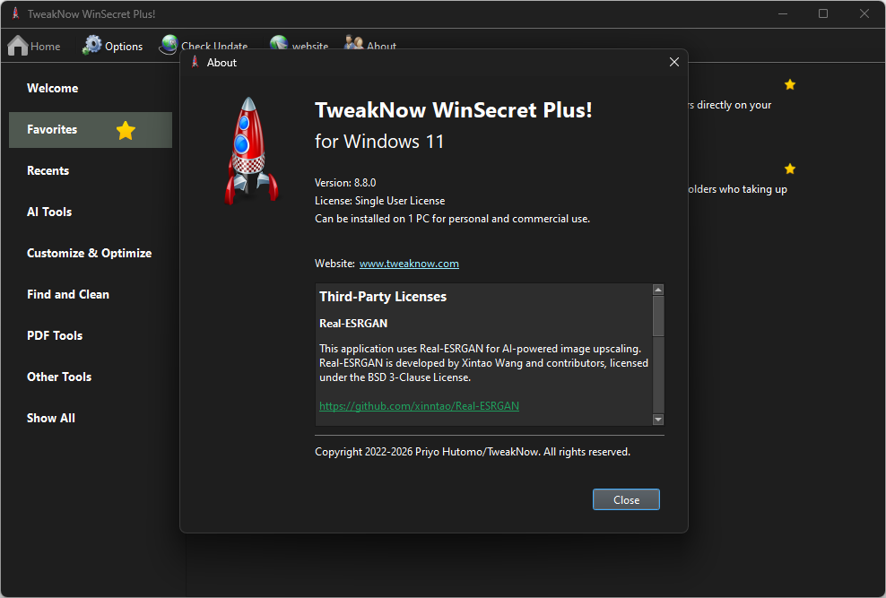The width and height of the screenshot is (886, 598).
Task: Click the 'Third-Party Licenses' heading
Action: [383, 297]
